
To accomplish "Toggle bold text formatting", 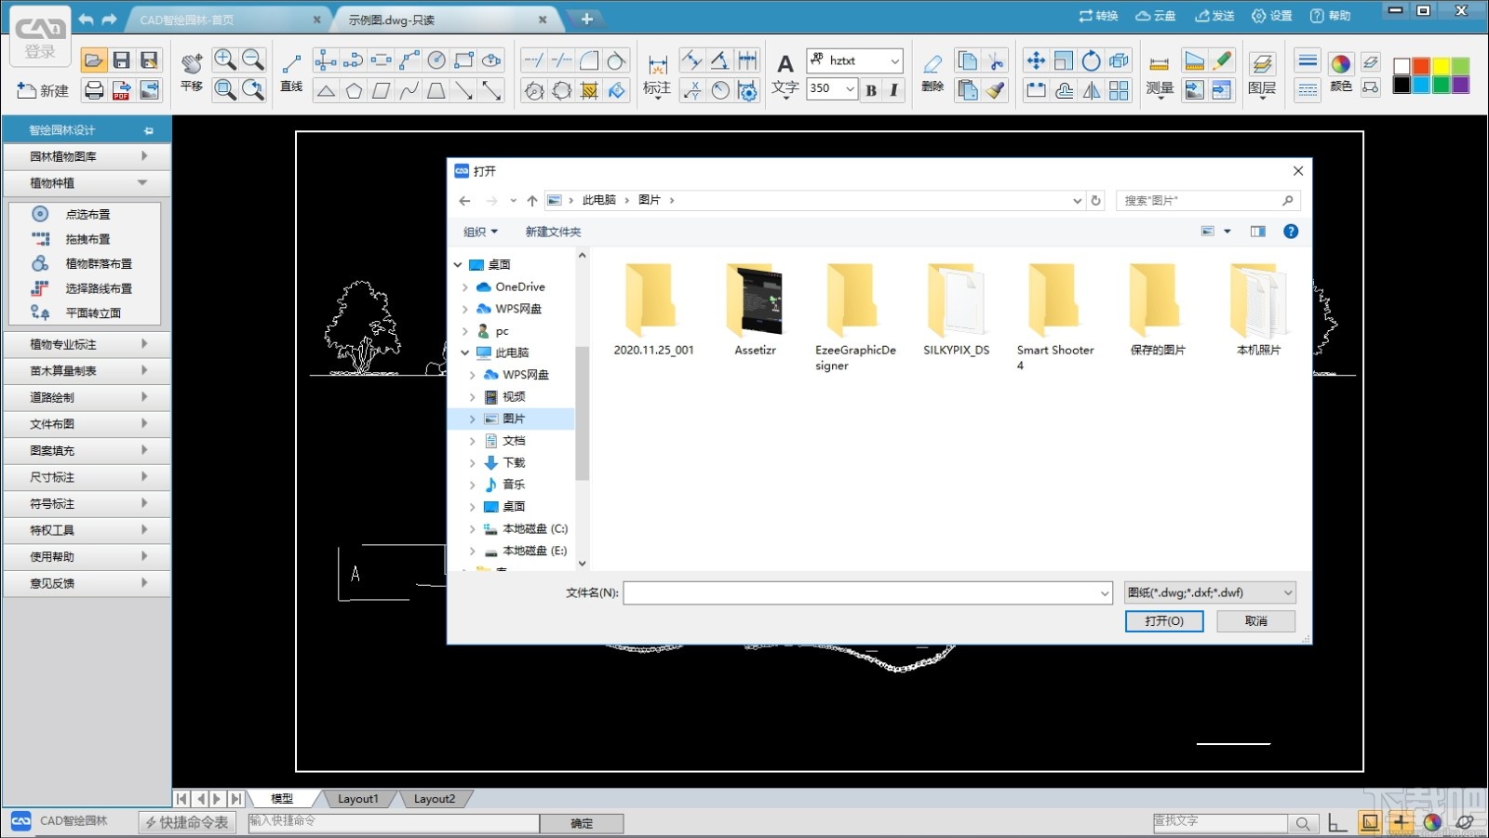I will [x=870, y=88].
